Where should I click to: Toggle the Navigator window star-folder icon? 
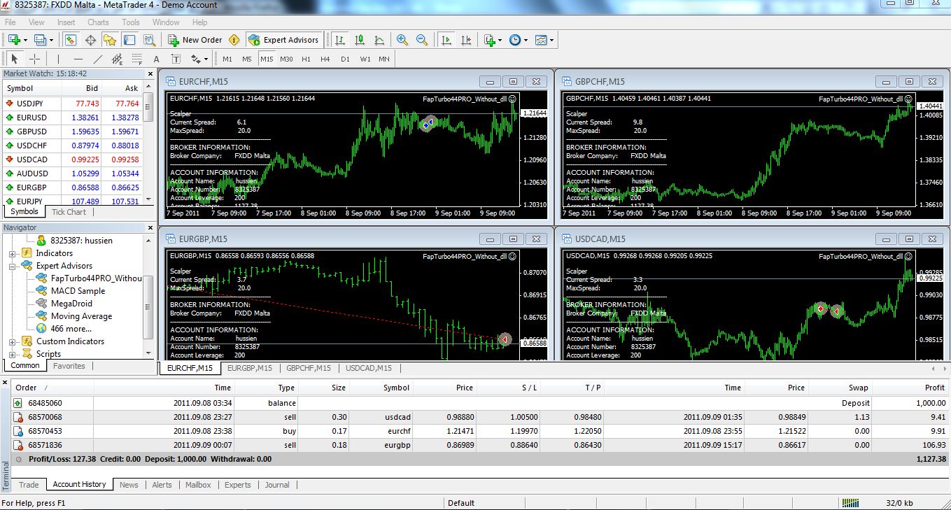pos(111,40)
